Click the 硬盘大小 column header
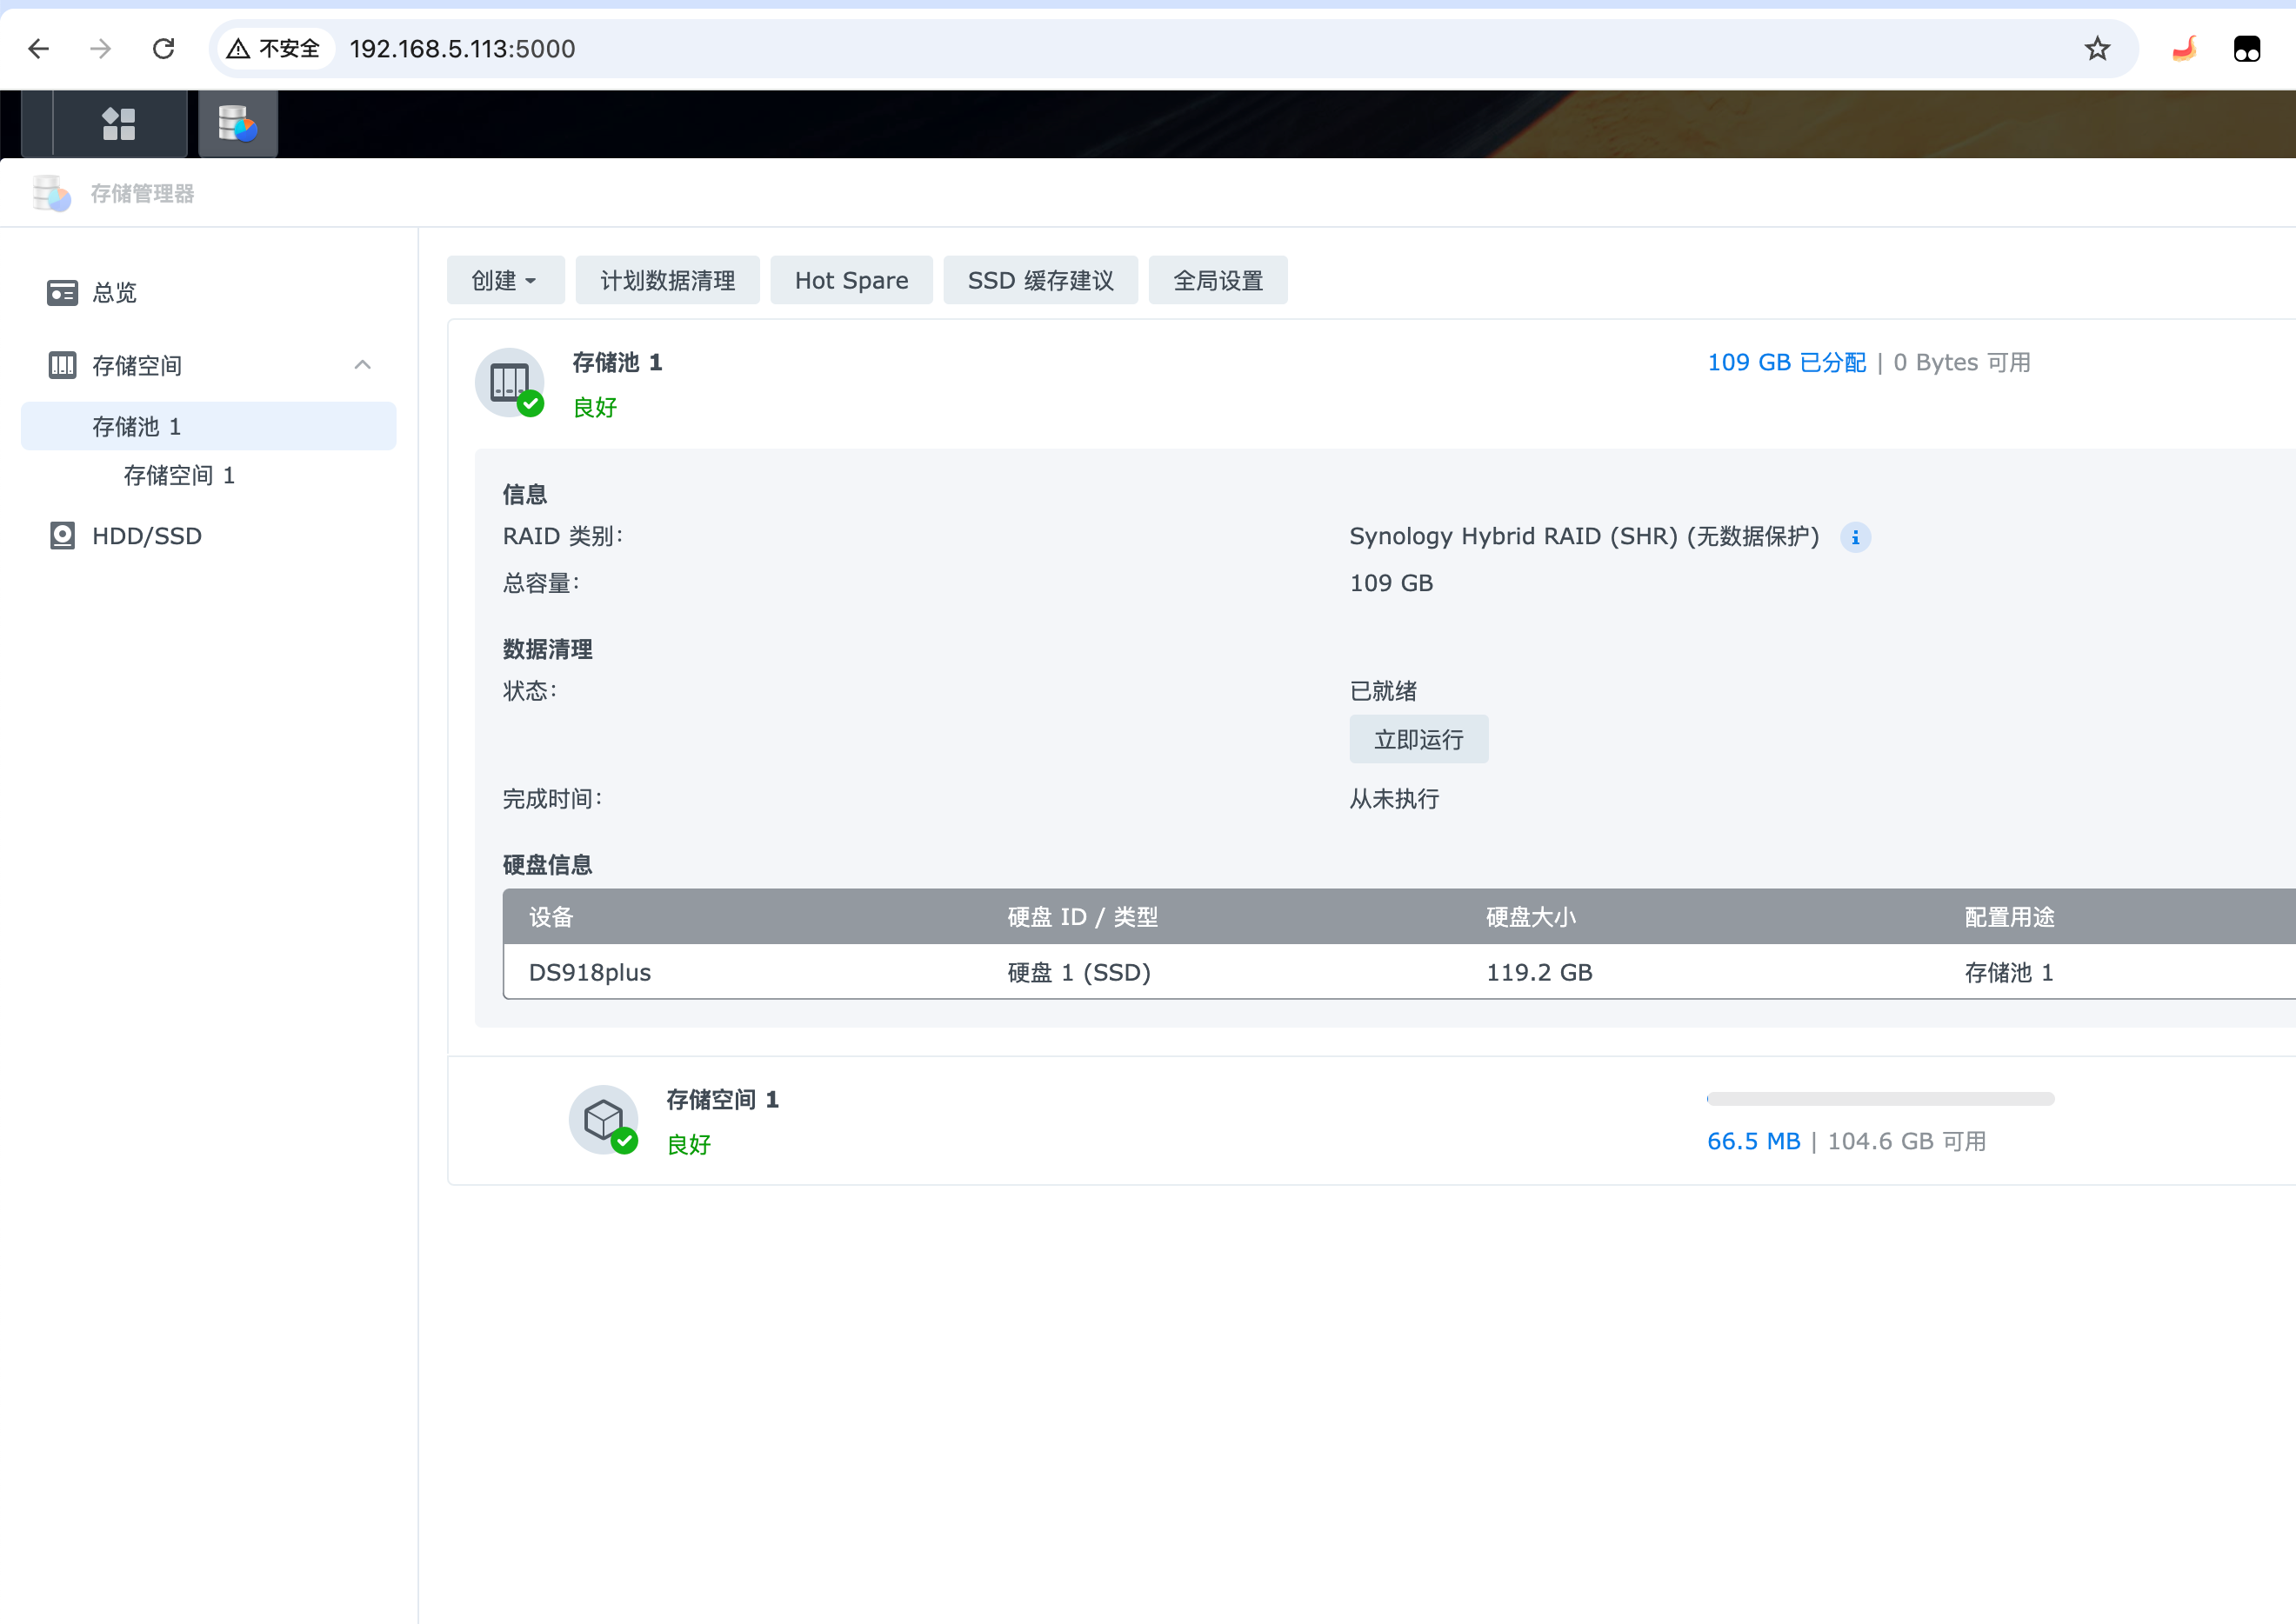This screenshot has width=2296, height=1624. [x=1531, y=917]
